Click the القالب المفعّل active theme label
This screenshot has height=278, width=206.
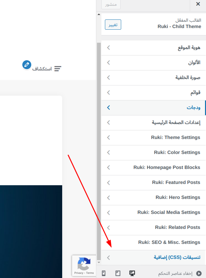[188, 20]
